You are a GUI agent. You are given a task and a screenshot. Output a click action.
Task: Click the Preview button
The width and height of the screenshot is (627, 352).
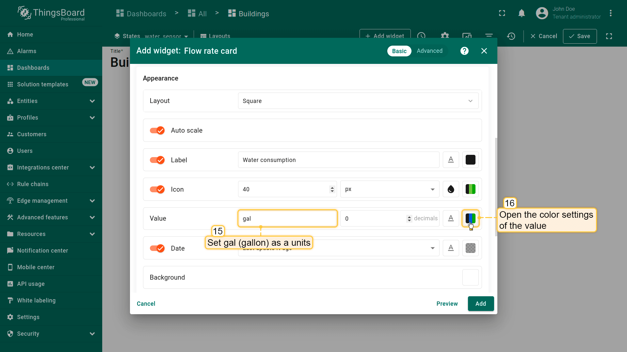coord(447,303)
